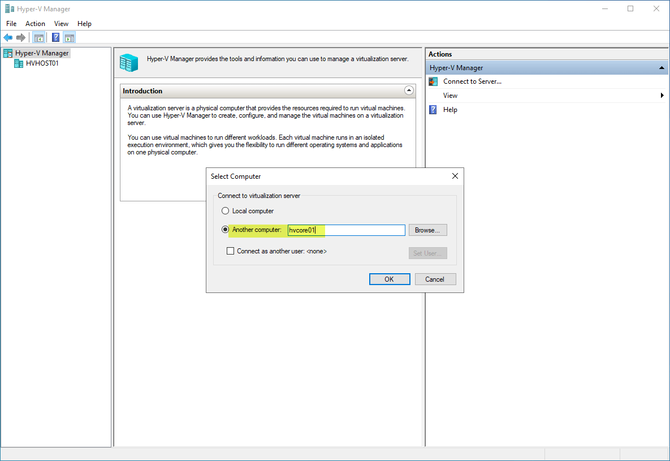Minimize the Hyper-V Manager window

pyautogui.click(x=605, y=8)
